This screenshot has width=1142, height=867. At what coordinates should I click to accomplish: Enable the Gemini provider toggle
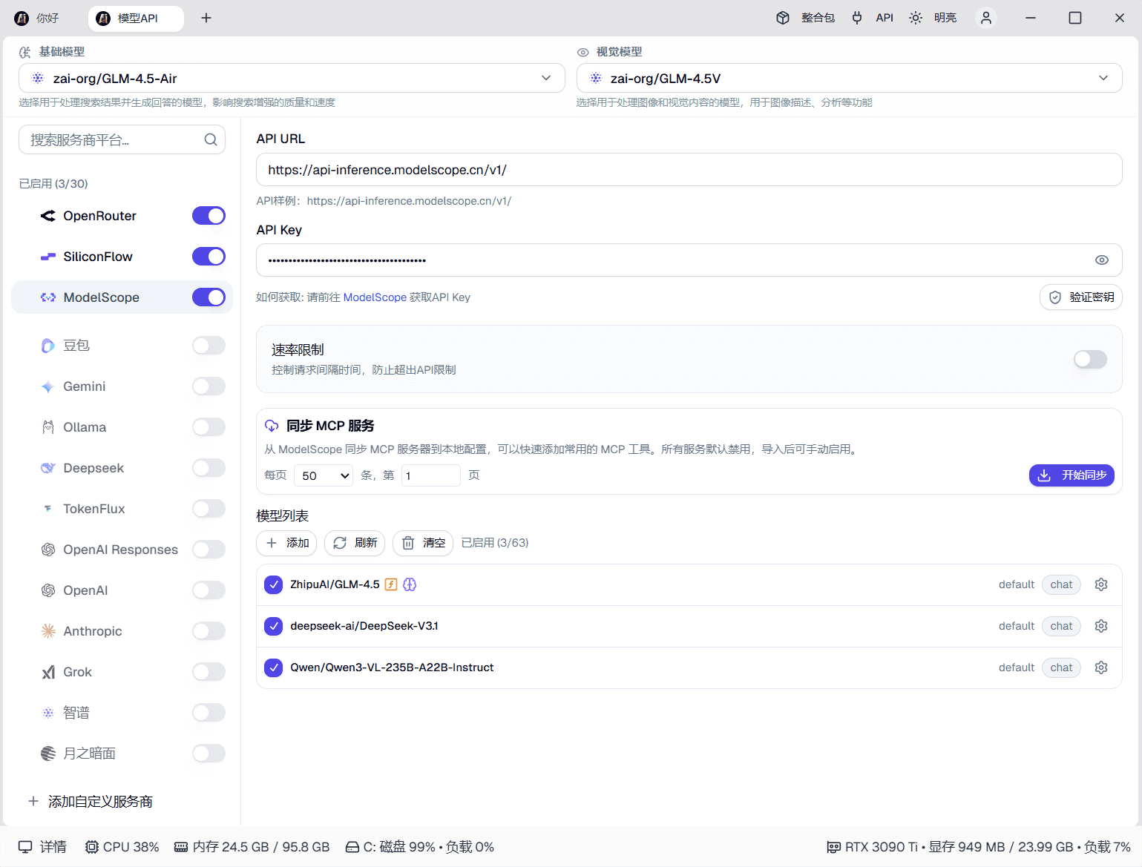209,386
